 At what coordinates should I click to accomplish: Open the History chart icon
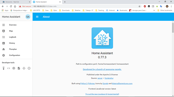click(x=4, y=43)
